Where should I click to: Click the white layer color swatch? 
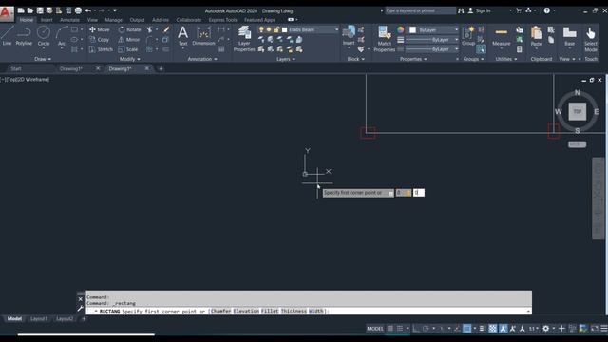285,29
